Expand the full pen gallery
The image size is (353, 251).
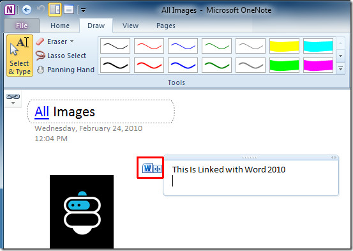340,68
